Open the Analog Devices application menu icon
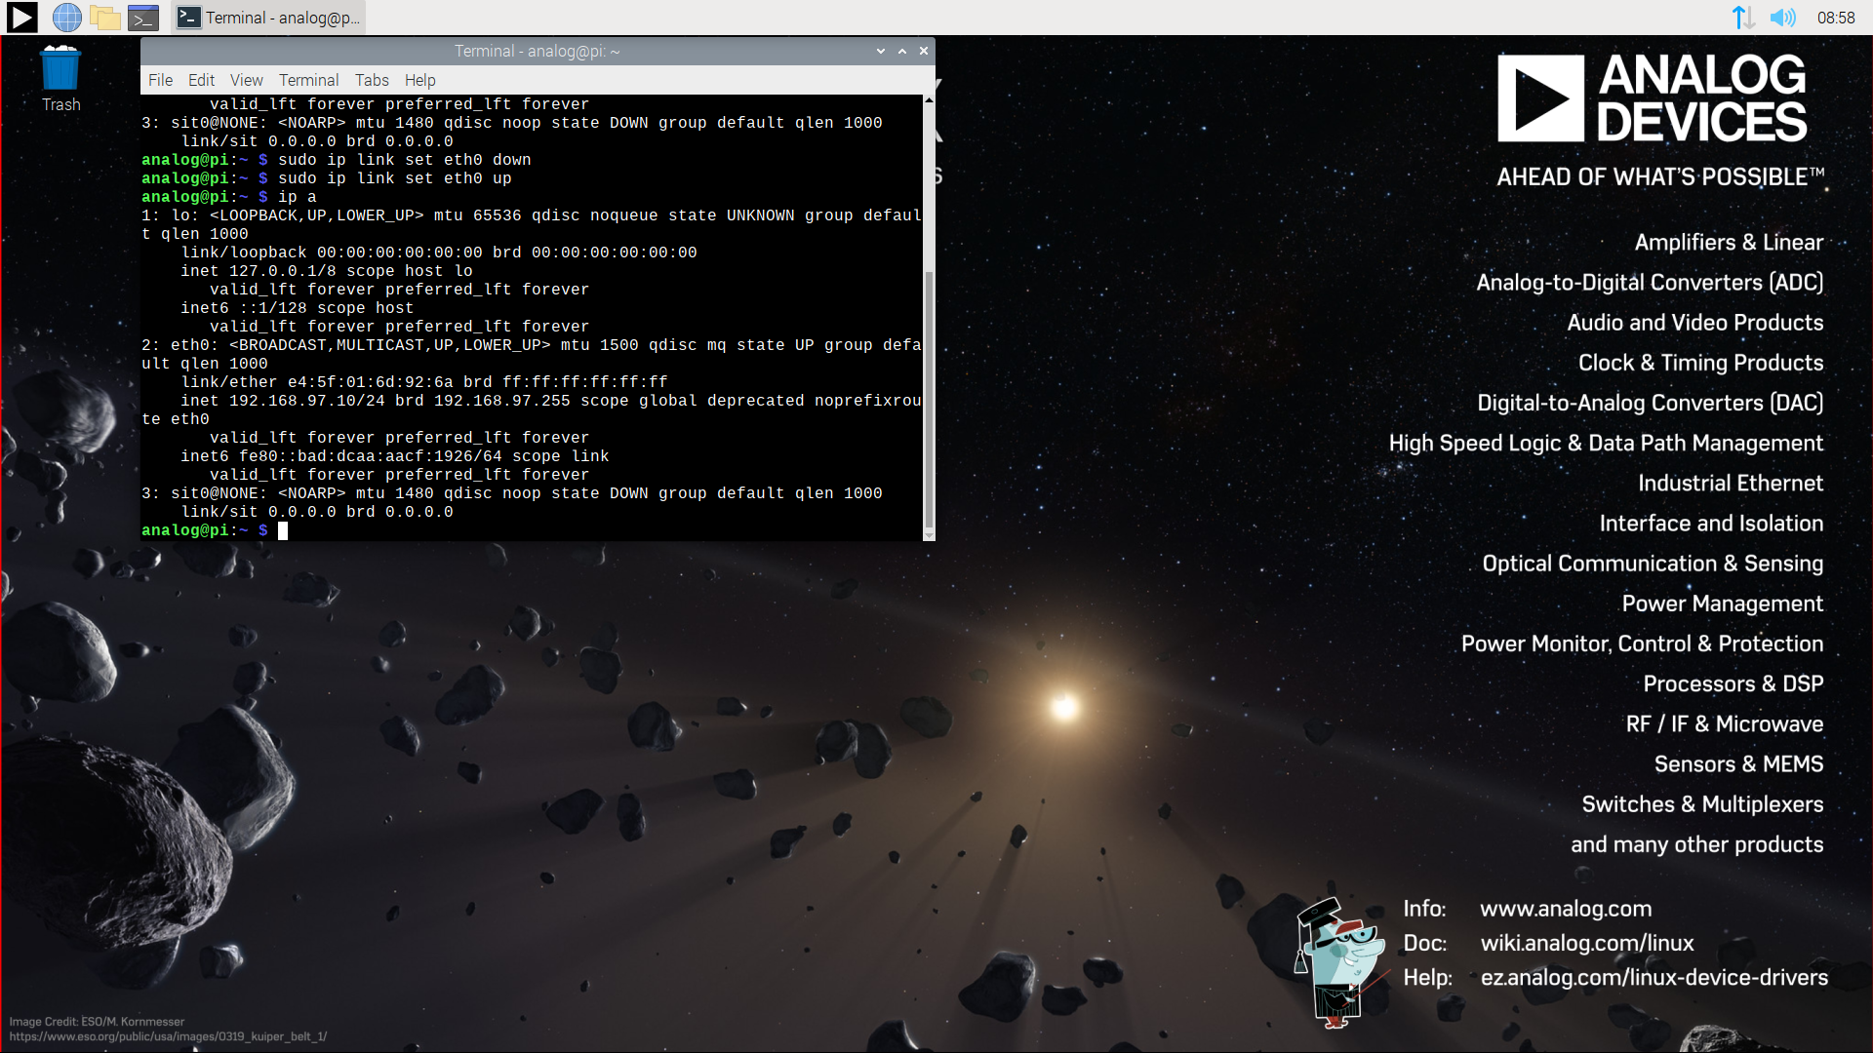This screenshot has width=1873, height=1053. click(21, 17)
